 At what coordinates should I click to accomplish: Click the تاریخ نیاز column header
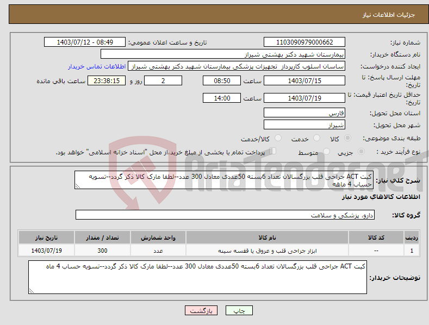[47, 237]
